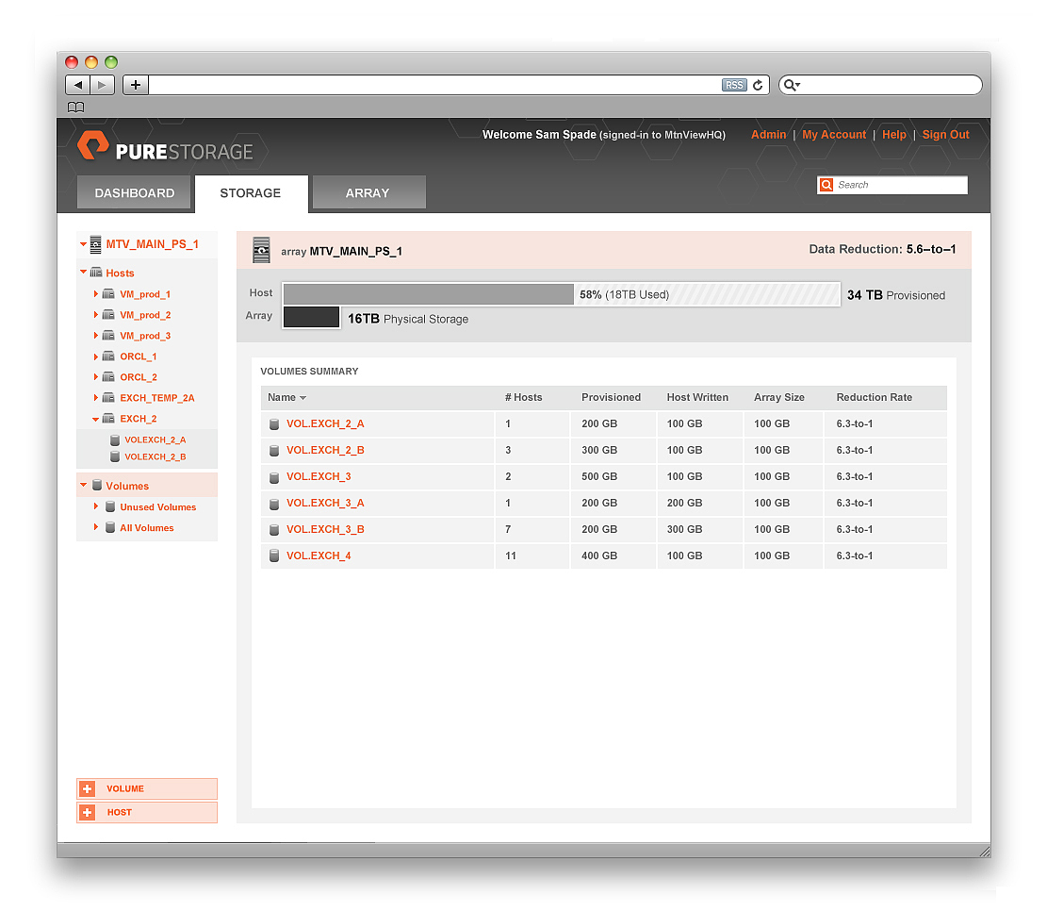Image resolution: width=1047 pixels, height=912 pixels.
Task: Click the volume icon beside VOLEXCH_2_B under EXCH_2
Action: (x=114, y=456)
